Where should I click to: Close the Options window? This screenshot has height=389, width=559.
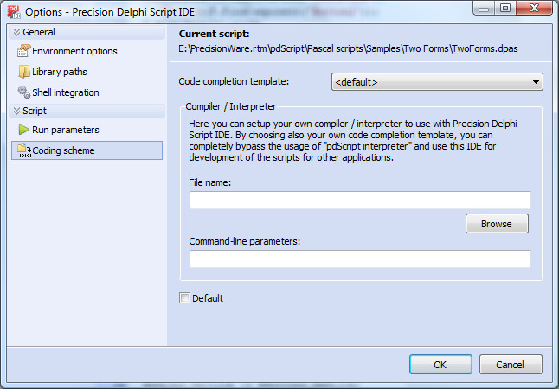(535, 9)
